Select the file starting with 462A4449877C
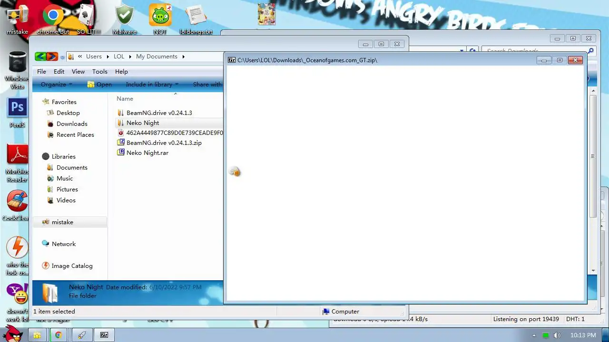The image size is (609, 342). click(x=170, y=133)
